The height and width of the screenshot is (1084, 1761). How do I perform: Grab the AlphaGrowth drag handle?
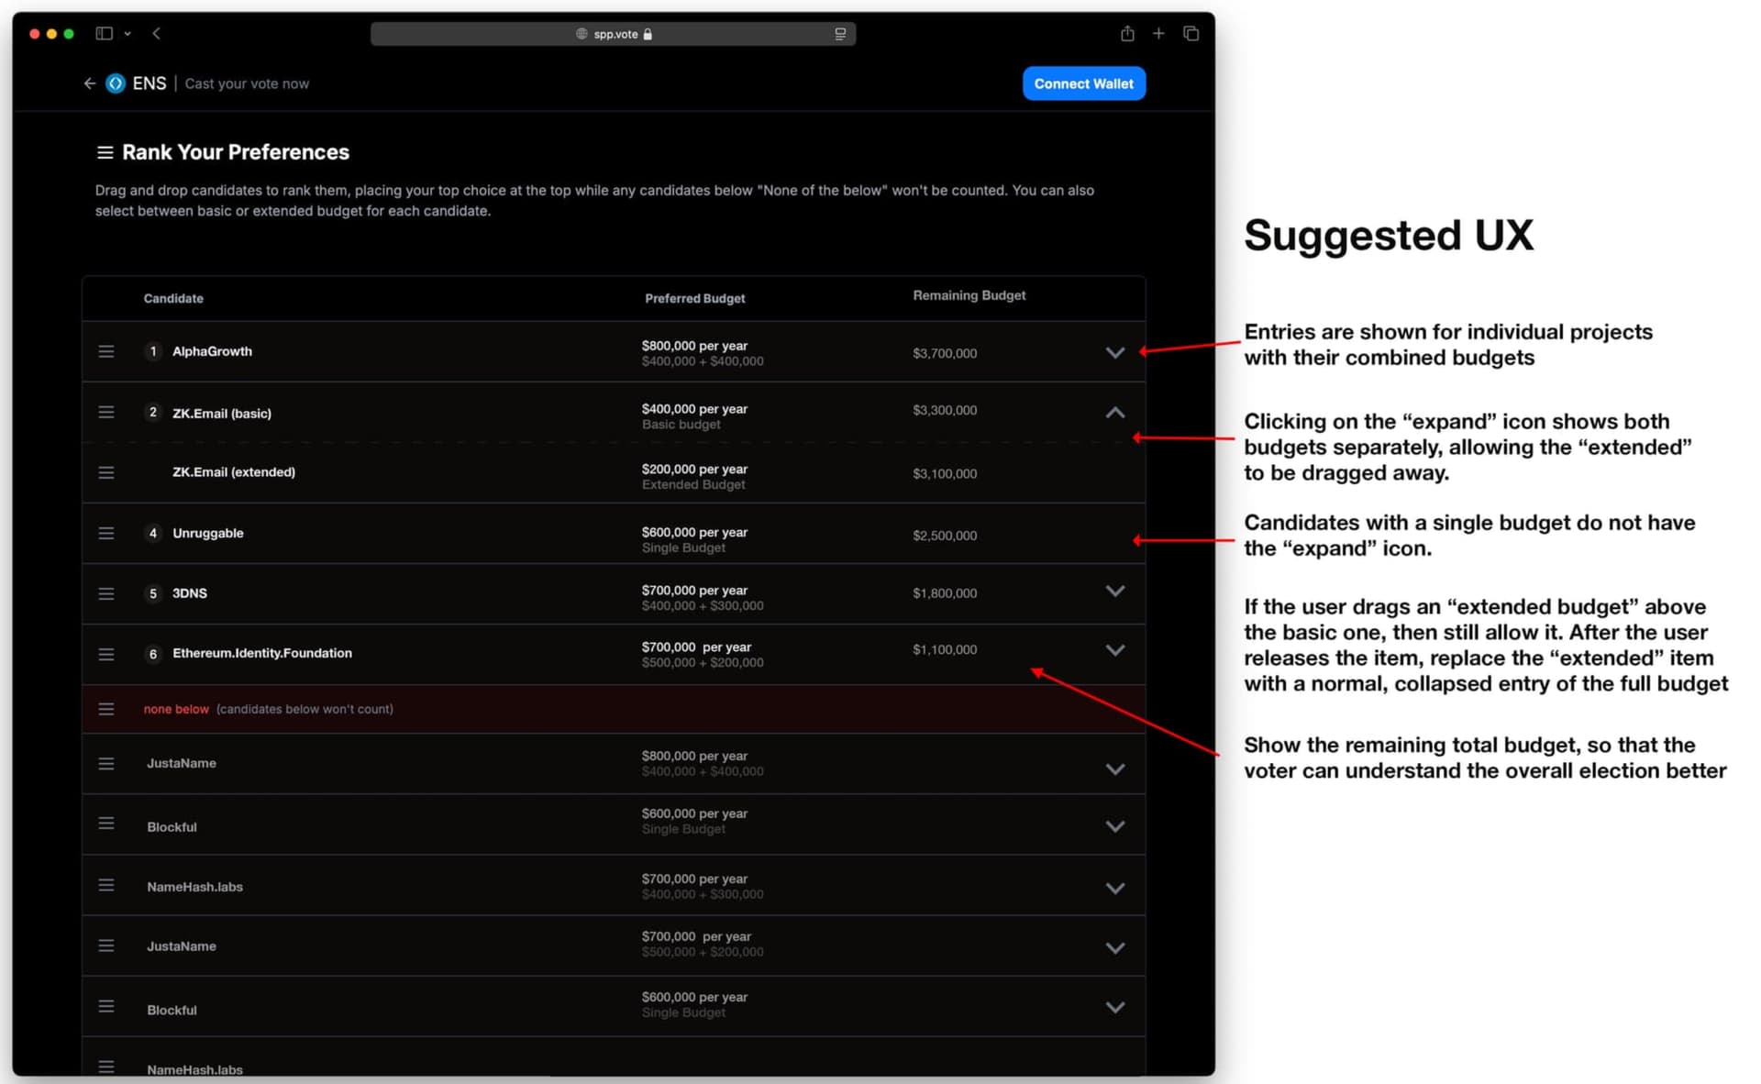(106, 351)
